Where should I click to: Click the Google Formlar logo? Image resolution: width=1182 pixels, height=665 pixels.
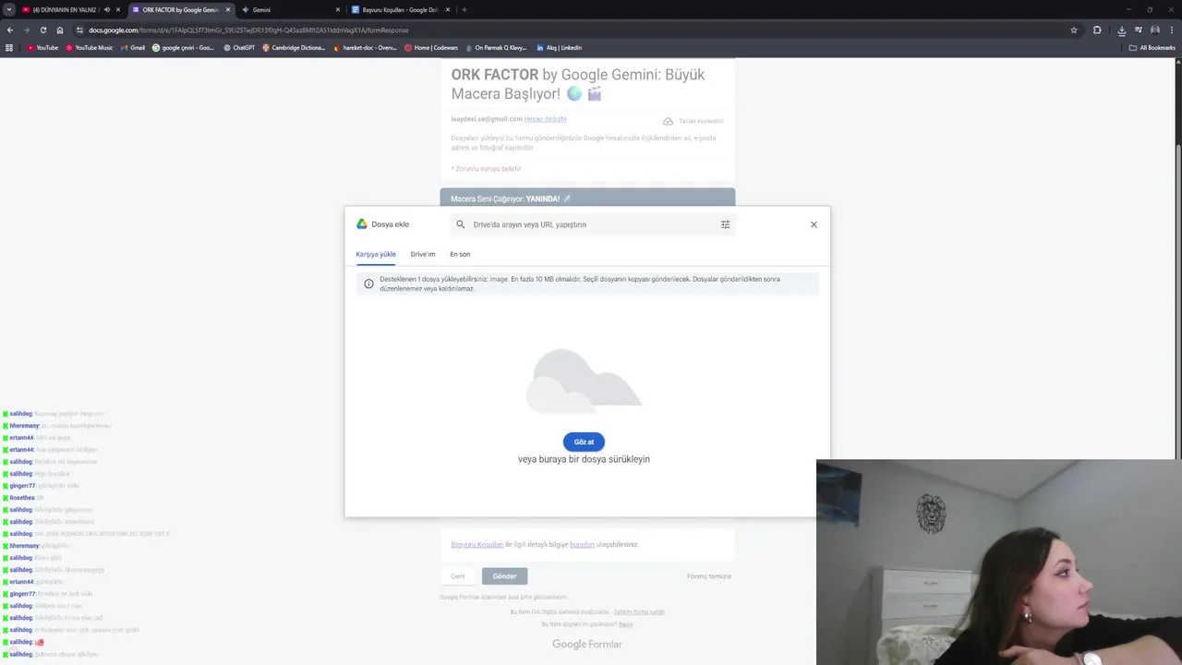(x=587, y=644)
